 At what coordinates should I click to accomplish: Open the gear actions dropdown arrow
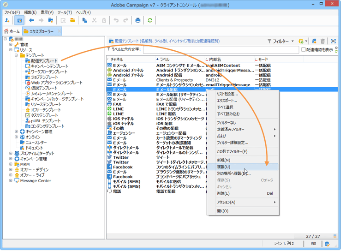306,41
